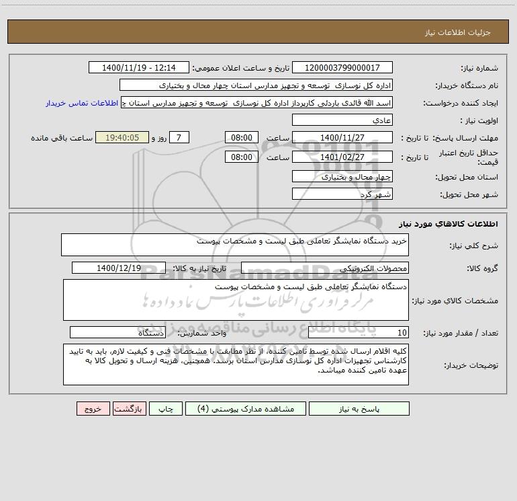Click the announcement date field 1400/11/19 - 12:14
This screenshot has width=517, height=501.
coord(139,68)
